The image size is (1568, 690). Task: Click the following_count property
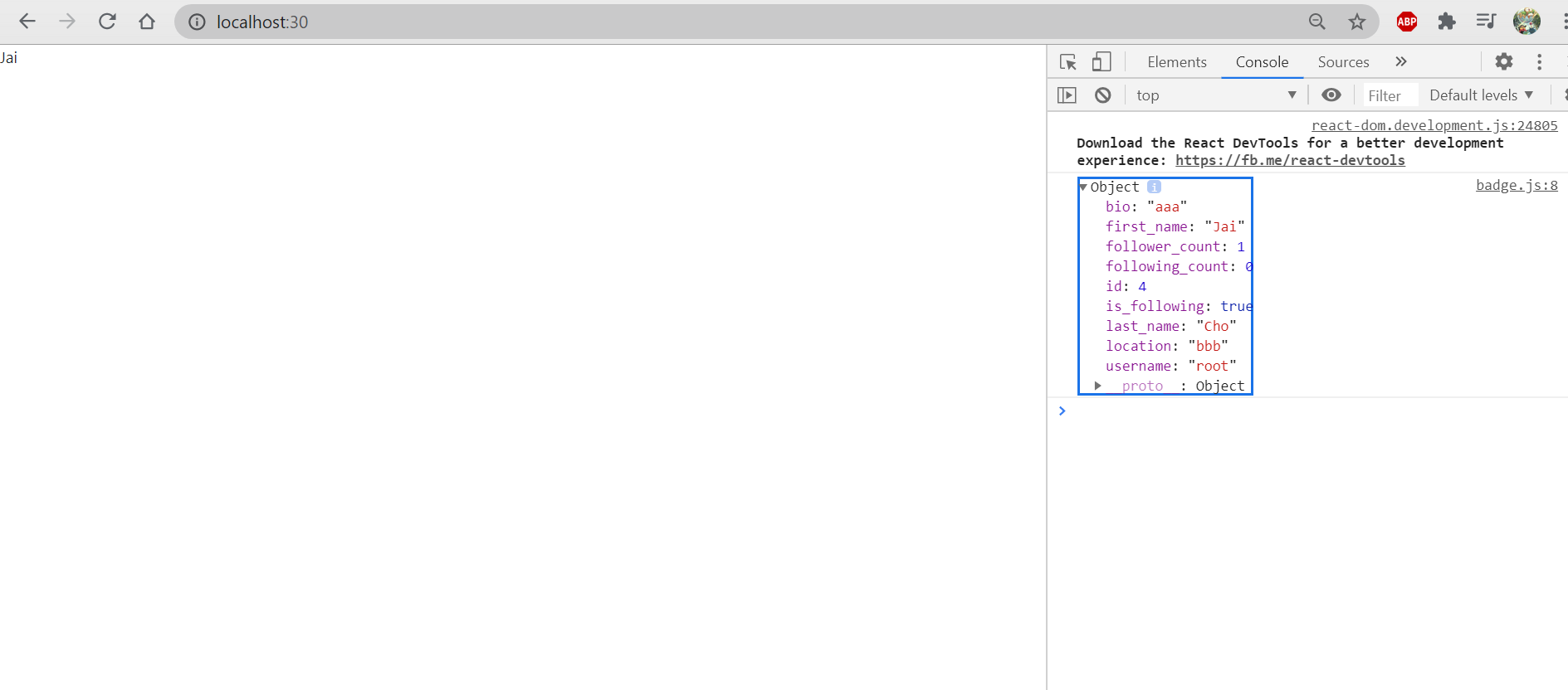click(x=1179, y=266)
